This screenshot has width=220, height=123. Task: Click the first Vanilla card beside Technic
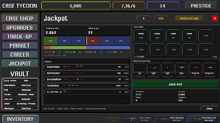tap(141, 36)
